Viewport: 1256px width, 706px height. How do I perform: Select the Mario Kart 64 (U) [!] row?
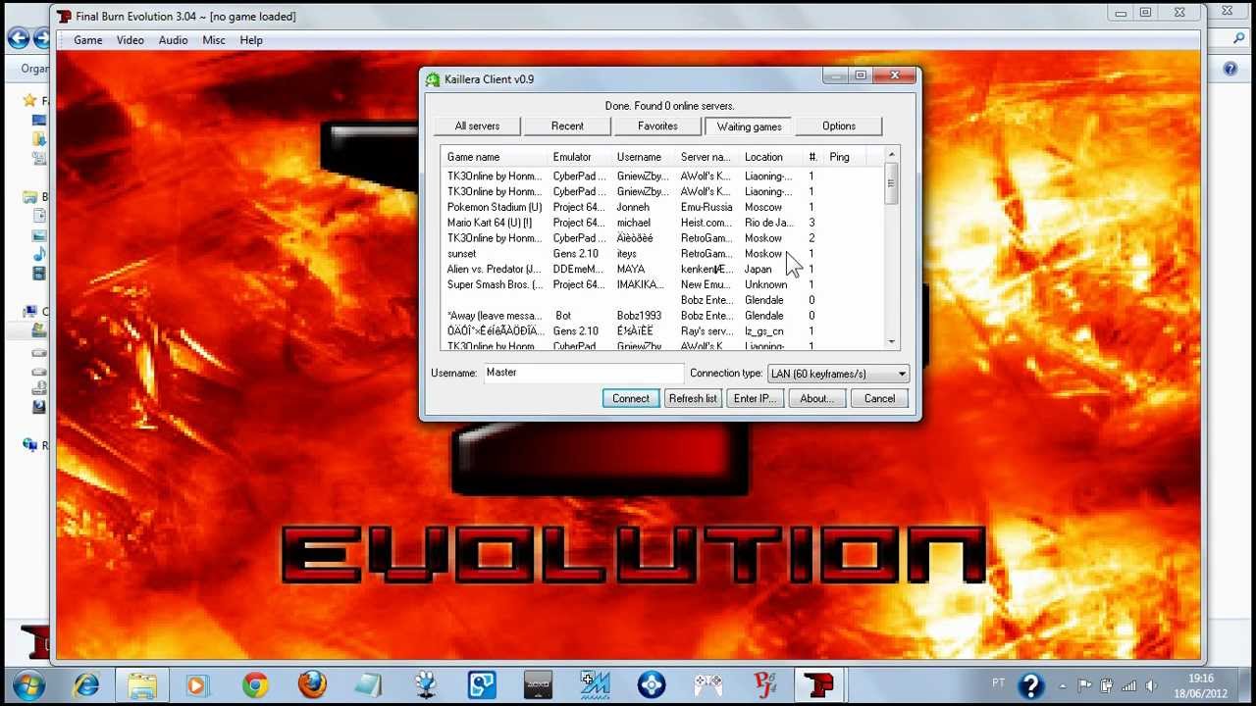pos(663,223)
